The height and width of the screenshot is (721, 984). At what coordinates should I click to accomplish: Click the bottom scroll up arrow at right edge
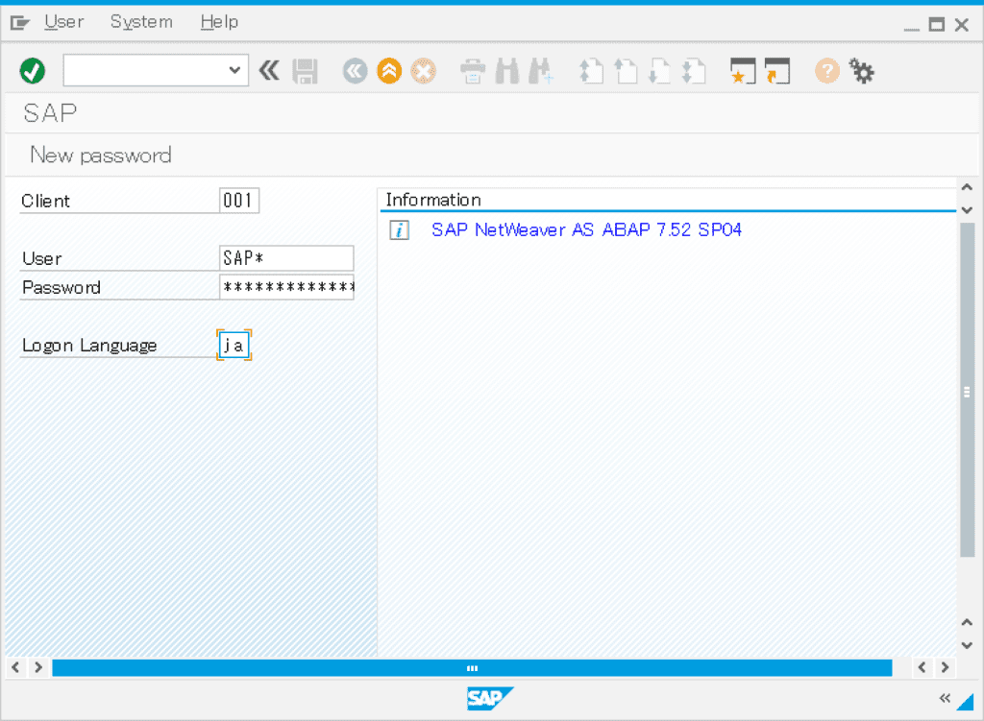967,622
